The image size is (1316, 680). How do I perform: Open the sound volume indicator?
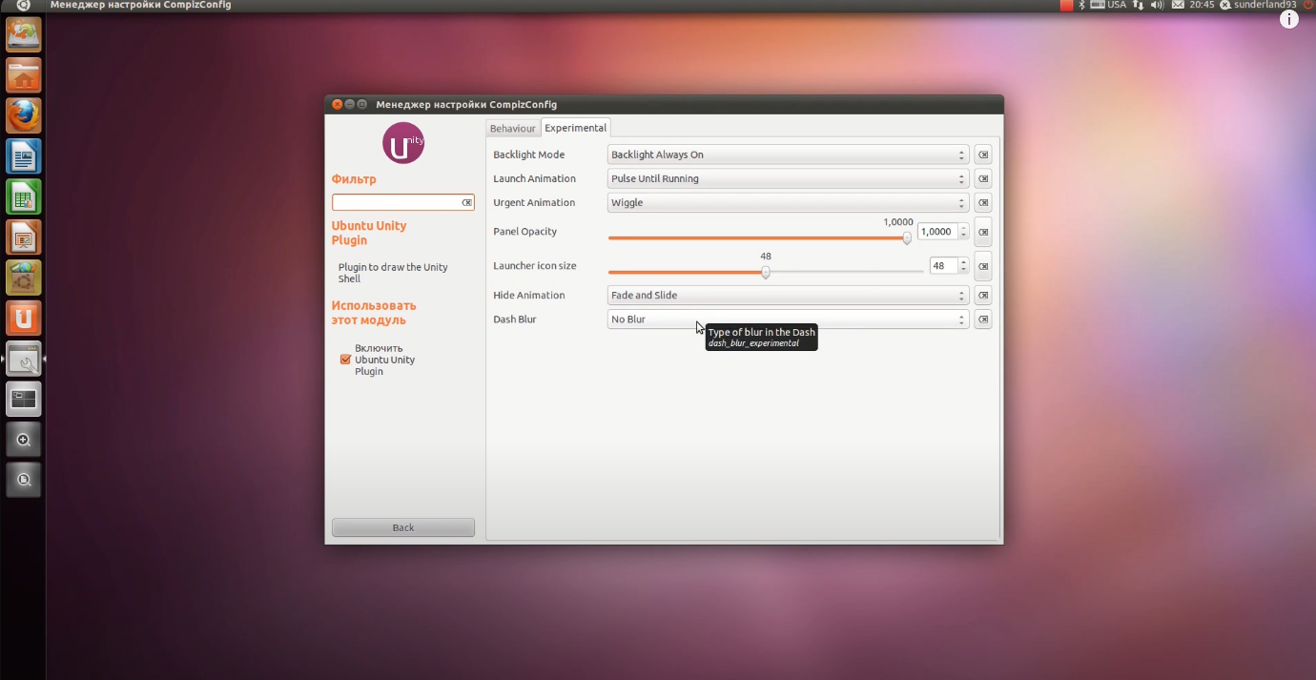point(1158,5)
